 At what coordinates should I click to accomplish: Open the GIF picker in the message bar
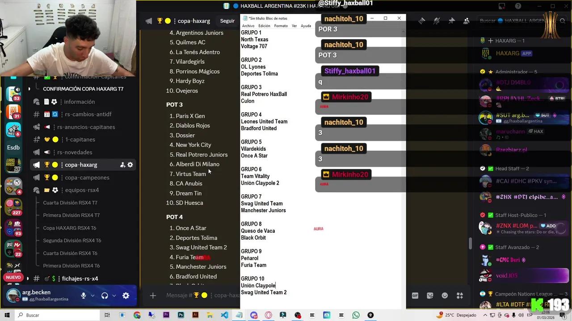[415, 295]
